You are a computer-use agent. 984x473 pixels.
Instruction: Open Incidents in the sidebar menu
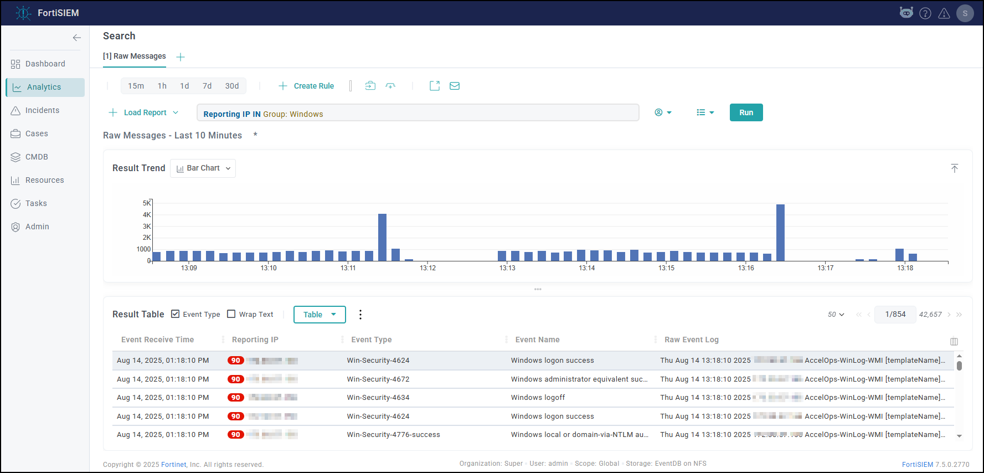coord(42,110)
